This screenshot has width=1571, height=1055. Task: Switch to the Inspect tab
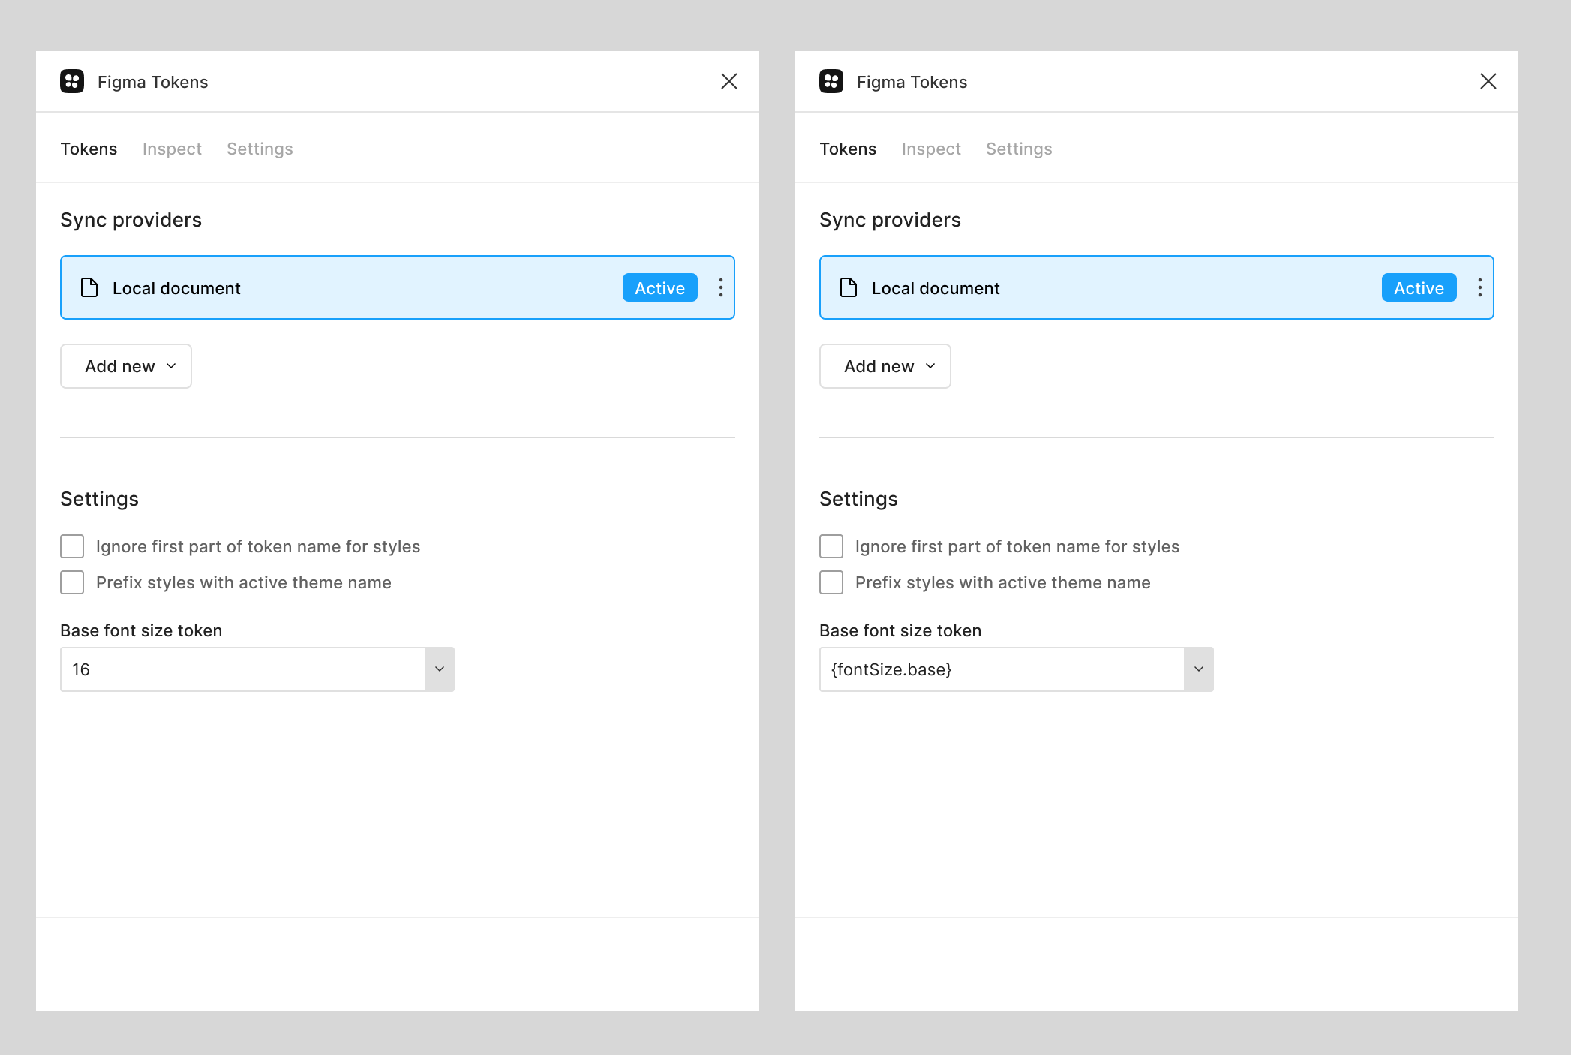click(x=172, y=149)
